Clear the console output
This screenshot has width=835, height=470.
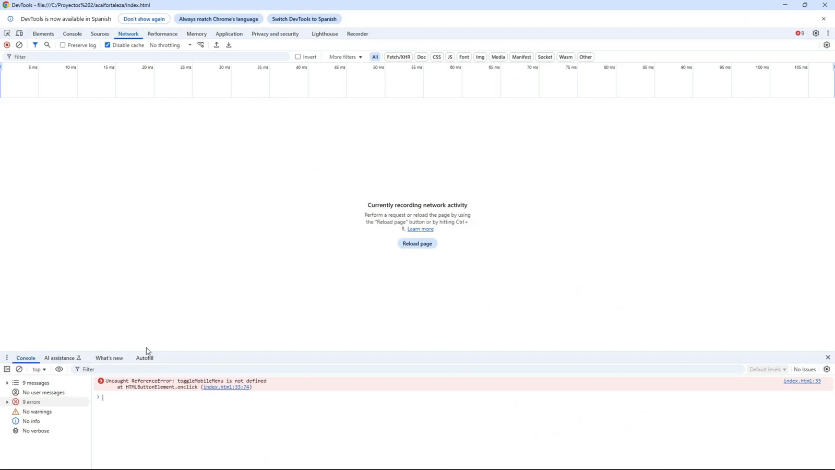pyautogui.click(x=19, y=369)
